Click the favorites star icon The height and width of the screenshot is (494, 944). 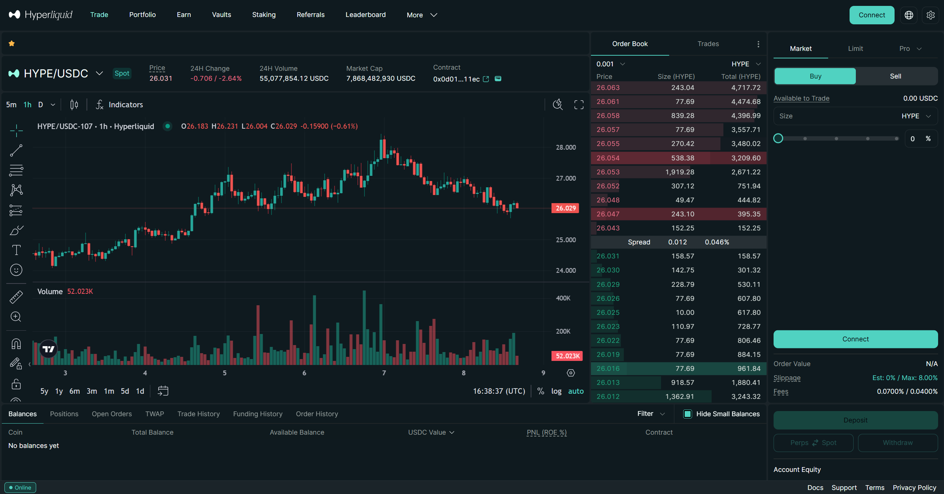(x=11, y=44)
